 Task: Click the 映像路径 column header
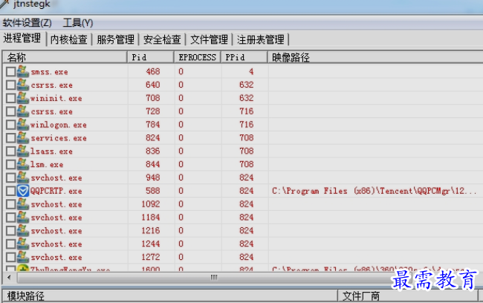[x=375, y=57]
